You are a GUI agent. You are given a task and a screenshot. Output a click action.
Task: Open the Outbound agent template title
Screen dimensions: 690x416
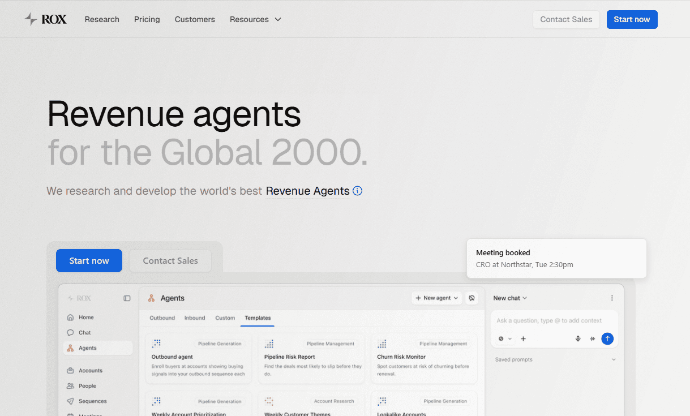(172, 357)
